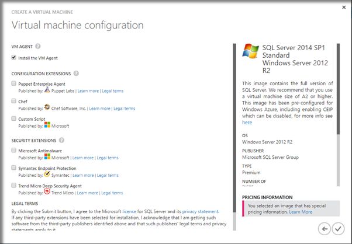Image resolution: width=352 pixels, height=244 pixels.
Task: Disable the Install the VM Agent checkbox
Action: click(14, 58)
